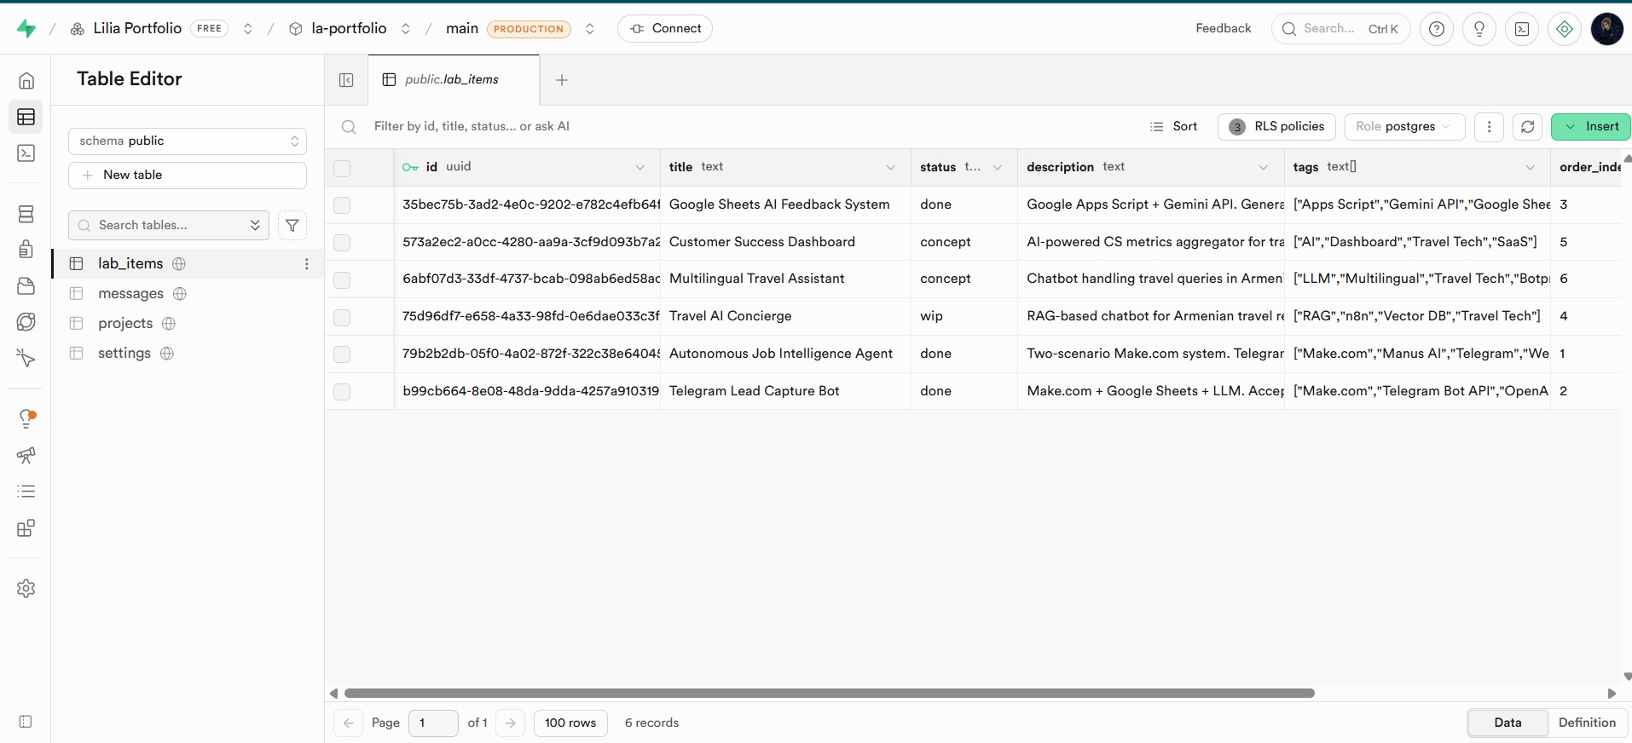Open Logs list icon in sidebar
Viewport: 1632px width, 743px height.
pos(26,492)
